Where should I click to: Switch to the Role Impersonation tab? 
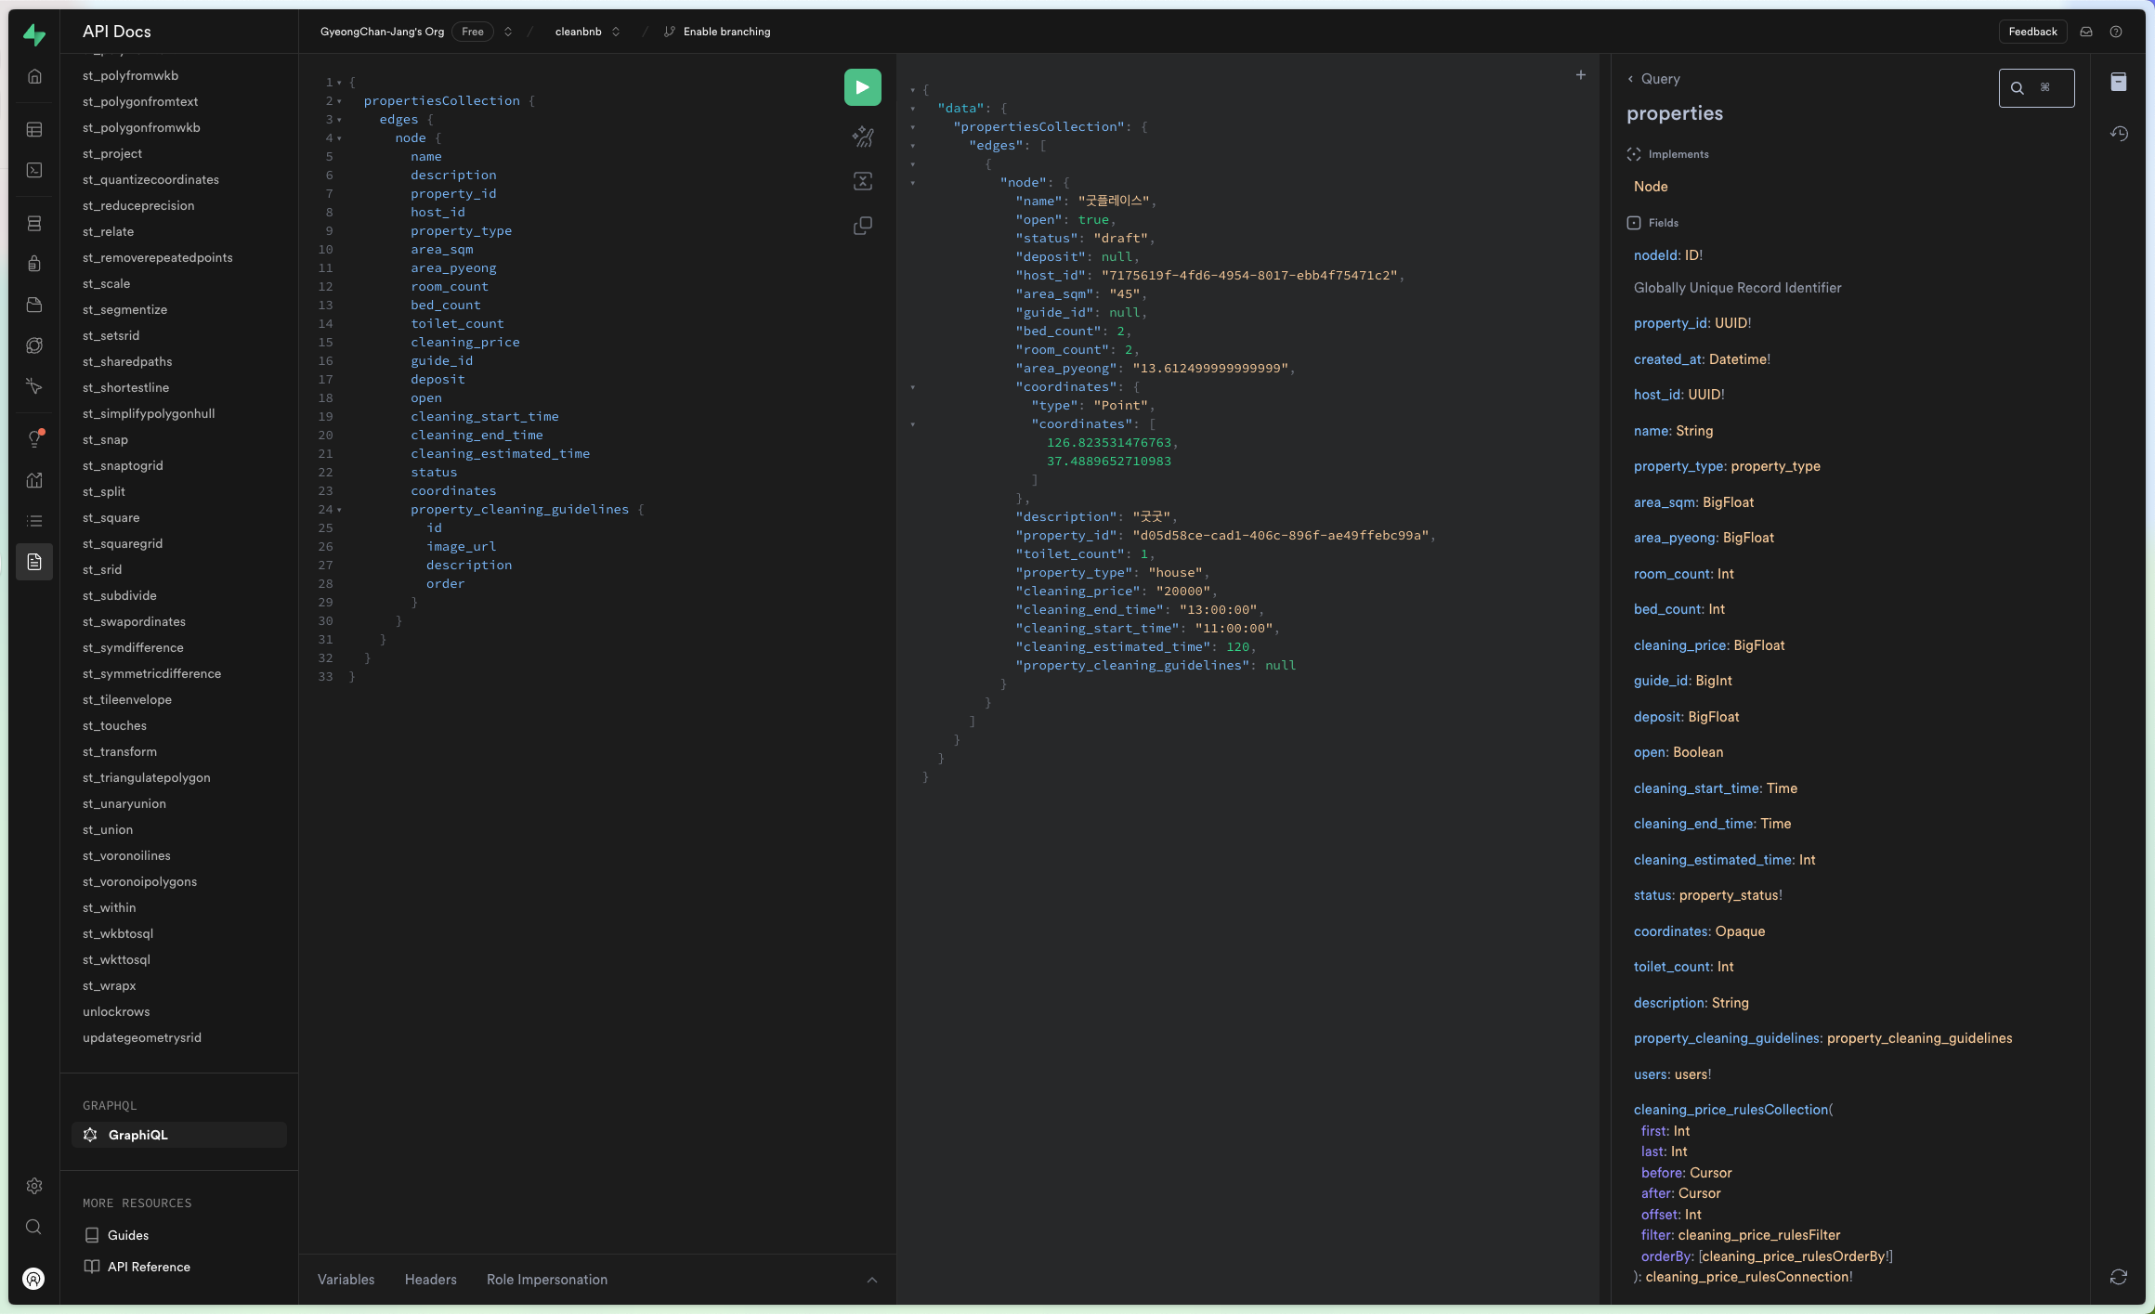tap(546, 1279)
